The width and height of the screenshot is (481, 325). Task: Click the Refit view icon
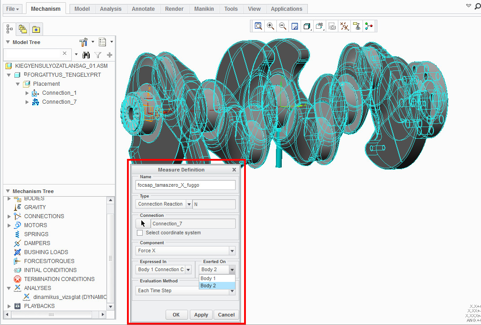[x=258, y=26]
